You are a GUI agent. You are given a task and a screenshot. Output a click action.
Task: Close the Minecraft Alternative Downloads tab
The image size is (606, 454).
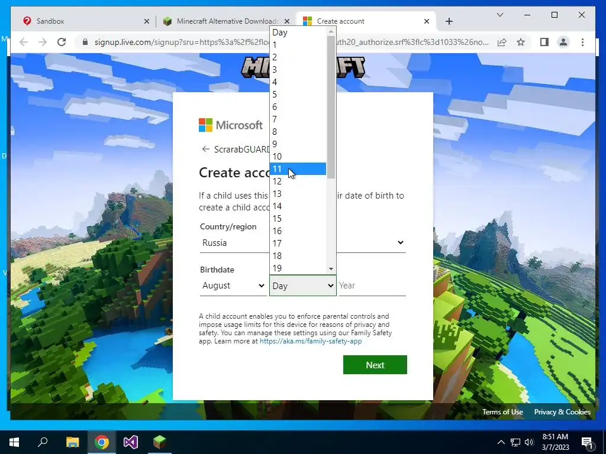[x=287, y=21]
